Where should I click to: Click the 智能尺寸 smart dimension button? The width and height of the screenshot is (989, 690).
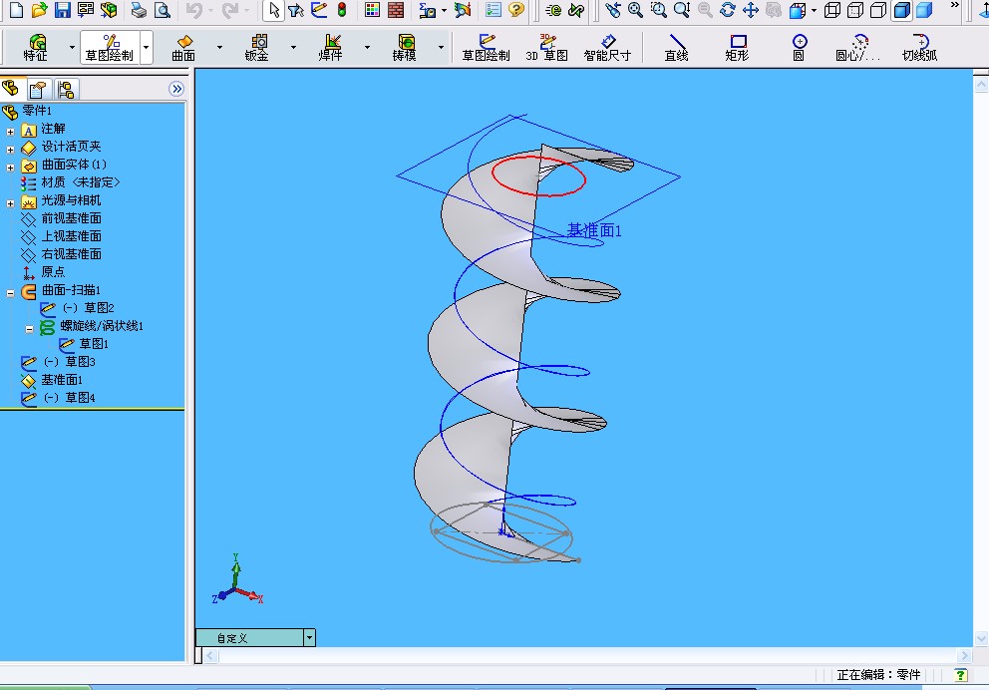click(x=607, y=47)
